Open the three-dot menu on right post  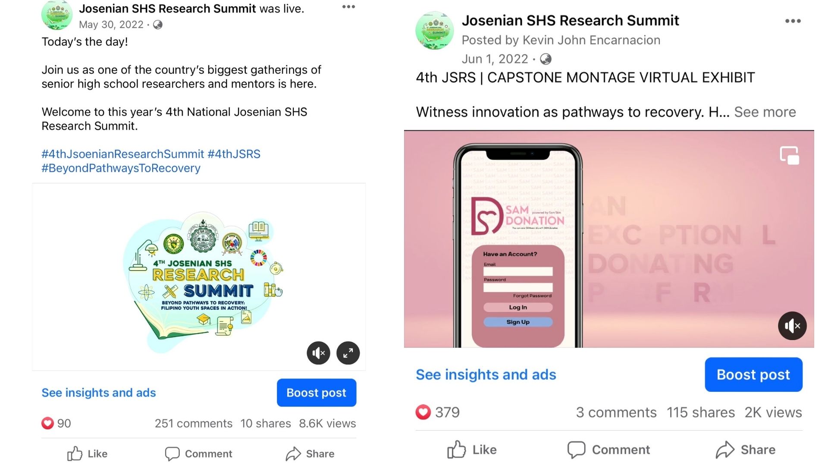point(793,21)
